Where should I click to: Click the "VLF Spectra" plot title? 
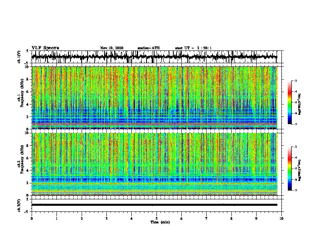45,48
